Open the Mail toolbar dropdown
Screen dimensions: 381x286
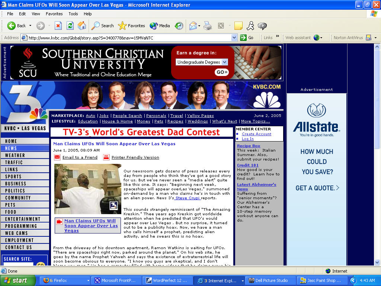[199, 26]
